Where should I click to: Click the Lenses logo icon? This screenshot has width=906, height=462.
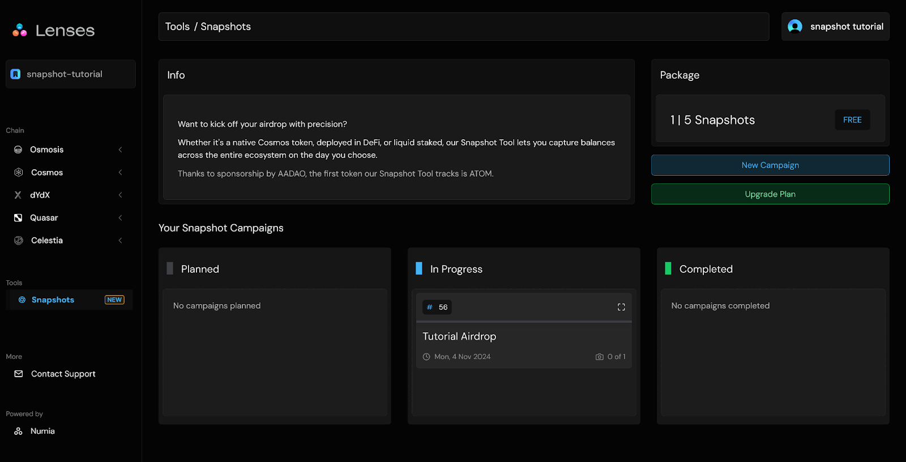tap(20, 30)
